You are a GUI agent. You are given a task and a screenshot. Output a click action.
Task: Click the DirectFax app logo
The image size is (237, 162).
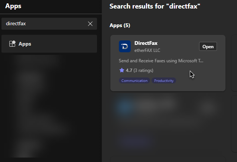pos(124,46)
